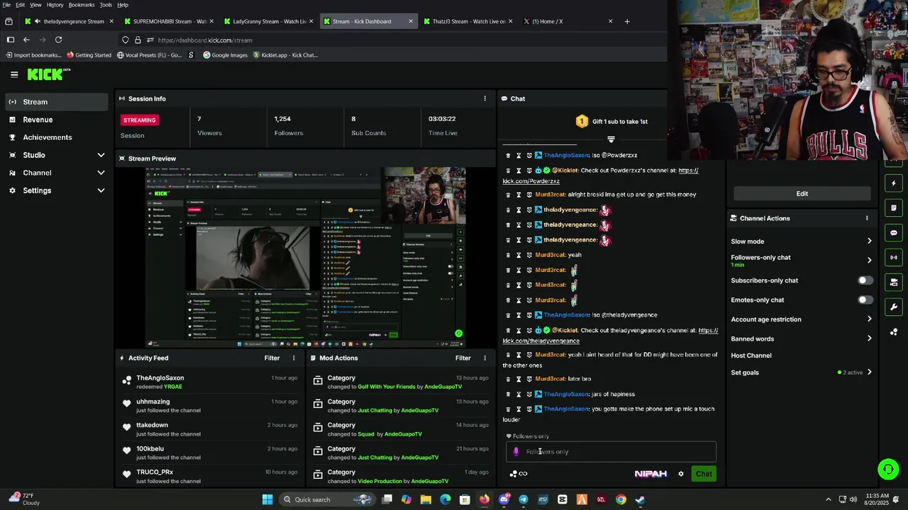908x510 pixels.
Task: Reload the browser page
Action: tap(58, 40)
